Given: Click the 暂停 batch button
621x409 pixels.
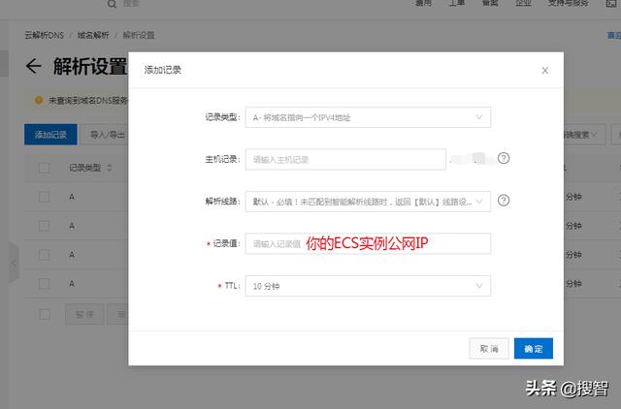Looking at the screenshot, I should tap(84, 314).
